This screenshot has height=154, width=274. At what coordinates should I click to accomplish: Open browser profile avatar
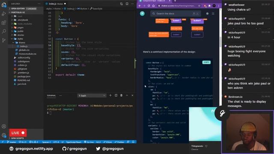(x=214, y=6)
